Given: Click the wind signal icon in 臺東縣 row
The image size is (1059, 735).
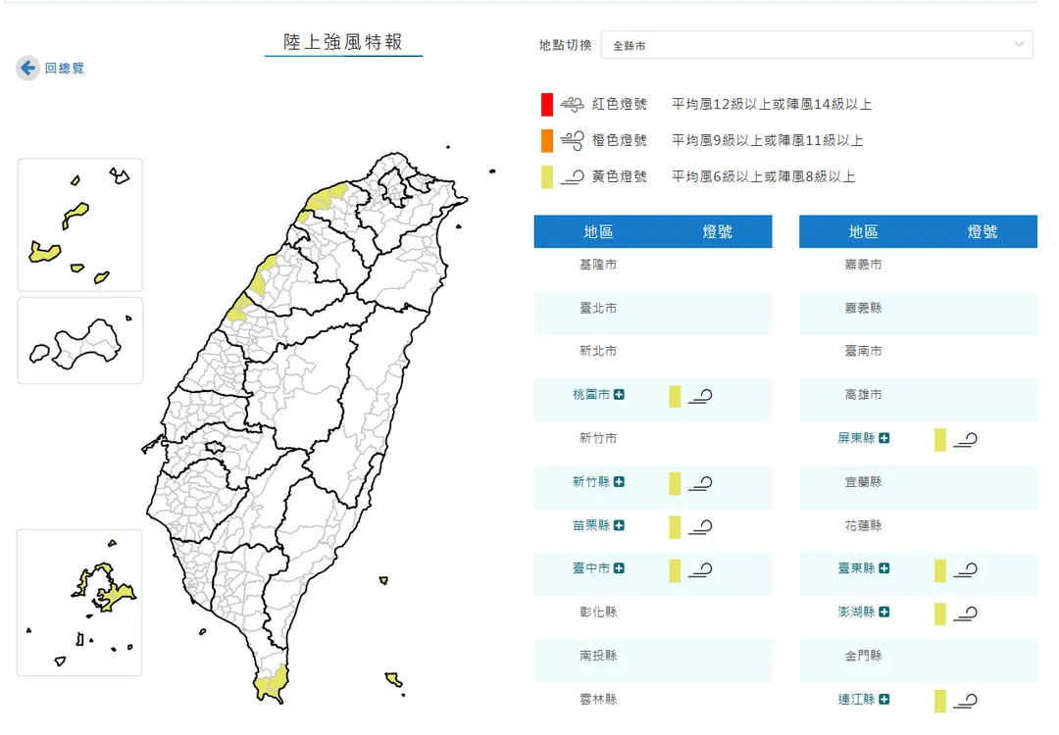Looking at the screenshot, I should (966, 570).
